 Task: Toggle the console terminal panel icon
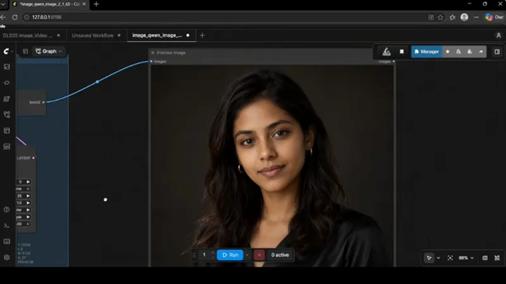(6, 226)
